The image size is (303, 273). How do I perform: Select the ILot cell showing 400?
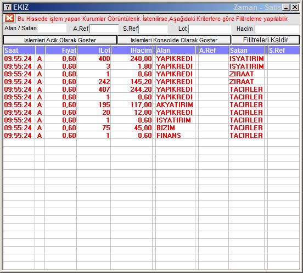pos(104,59)
